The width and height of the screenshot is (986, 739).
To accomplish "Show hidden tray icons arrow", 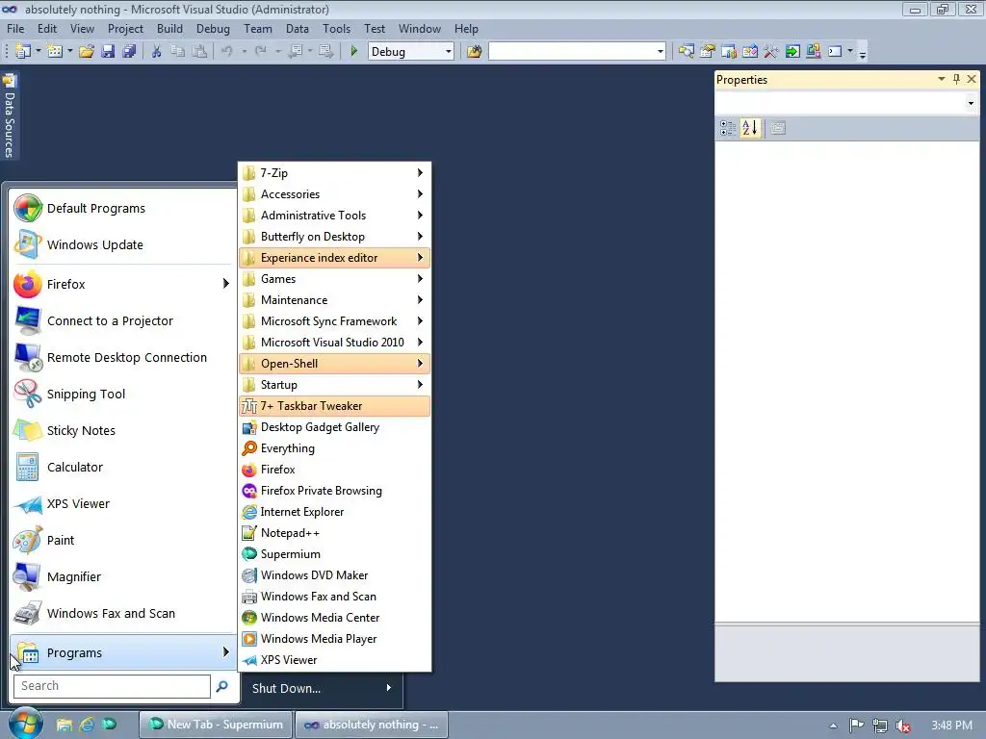I will pyautogui.click(x=833, y=726).
